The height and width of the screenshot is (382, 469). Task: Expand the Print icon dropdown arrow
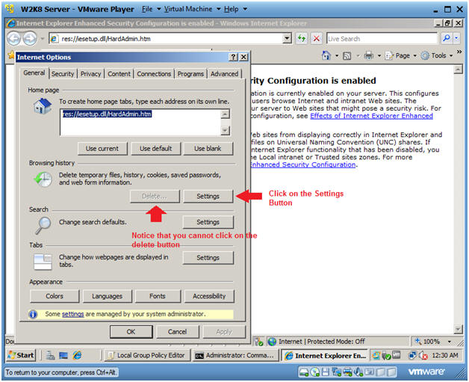pos(379,55)
